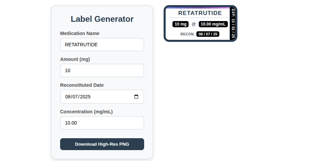Click the Amount (mg) label text
Screen dimensions: 332x161
pyautogui.click(x=75, y=59)
